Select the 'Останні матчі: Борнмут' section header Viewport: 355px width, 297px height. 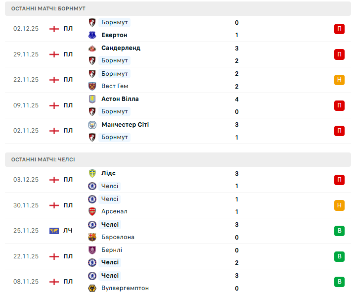tap(48, 9)
